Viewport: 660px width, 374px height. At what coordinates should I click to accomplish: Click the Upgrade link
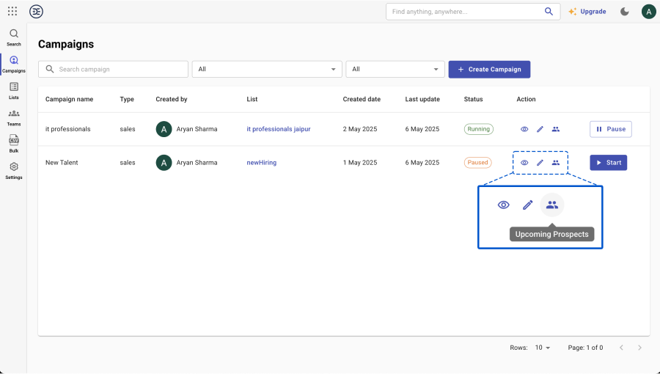[587, 11]
